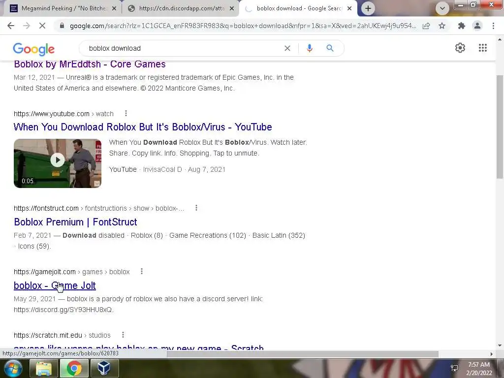The width and height of the screenshot is (504, 378).
Task: Click the network icon in system tray
Action: [x=454, y=368]
